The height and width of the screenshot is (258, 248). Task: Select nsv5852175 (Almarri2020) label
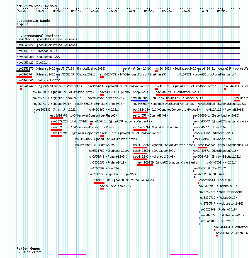point(37,68)
